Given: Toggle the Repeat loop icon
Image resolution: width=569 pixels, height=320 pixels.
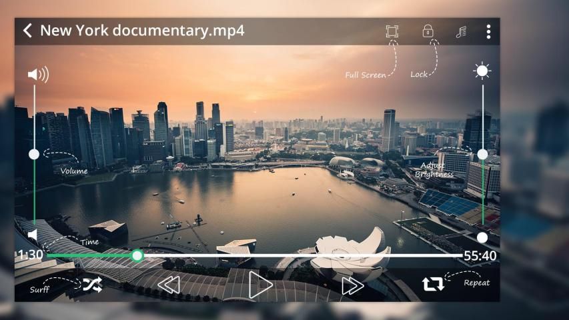Looking at the screenshot, I should tap(432, 284).
